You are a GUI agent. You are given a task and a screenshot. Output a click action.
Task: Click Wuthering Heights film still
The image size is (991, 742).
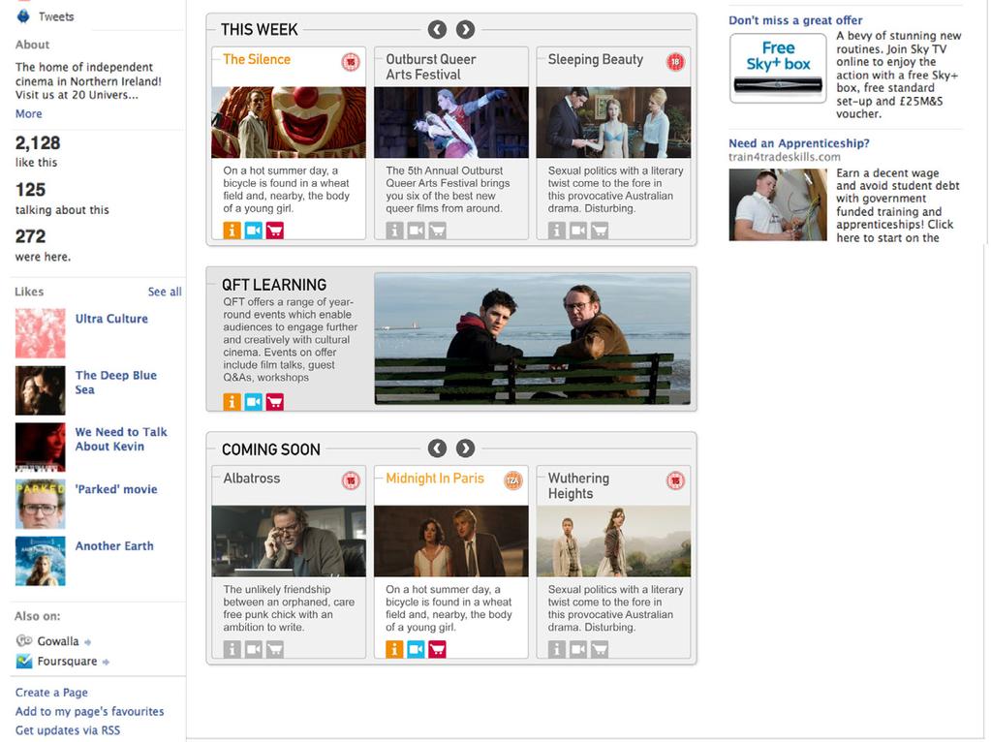point(614,541)
